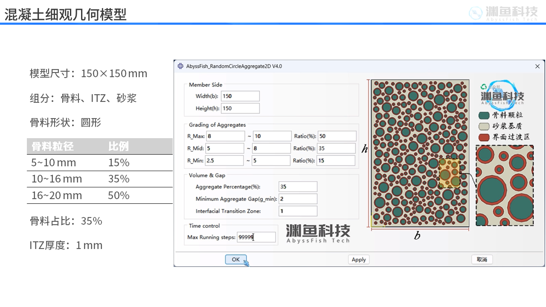
Task: Edit R_Min lower bound field showing 2.5
Action: pyautogui.click(x=224, y=160)
